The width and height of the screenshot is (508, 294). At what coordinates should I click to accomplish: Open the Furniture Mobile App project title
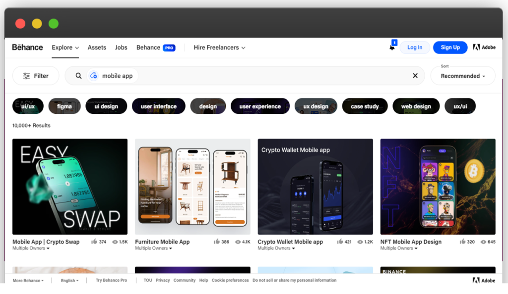162,242
